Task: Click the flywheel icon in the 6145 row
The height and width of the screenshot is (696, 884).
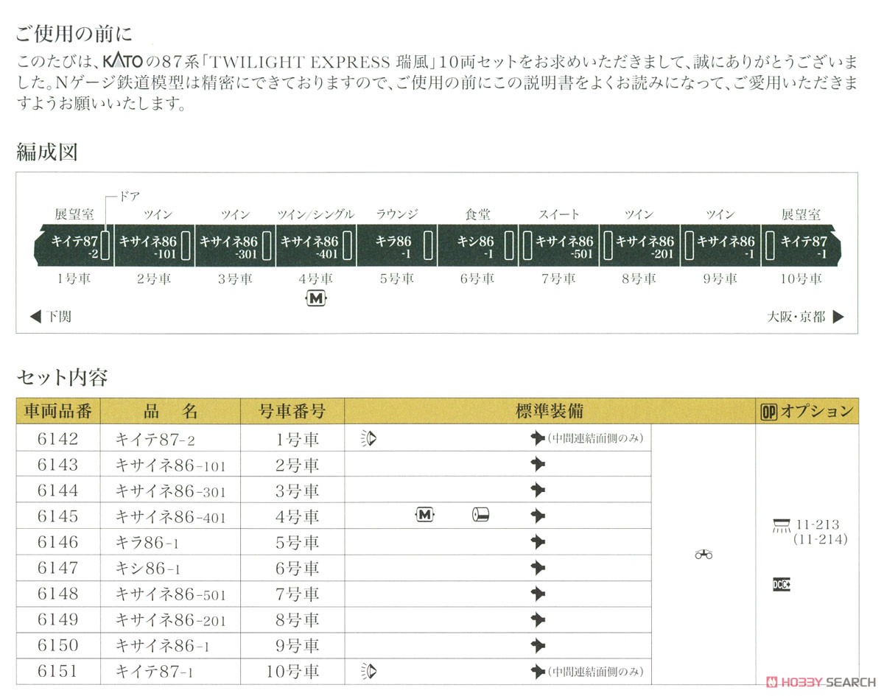Action: point(481,516)
